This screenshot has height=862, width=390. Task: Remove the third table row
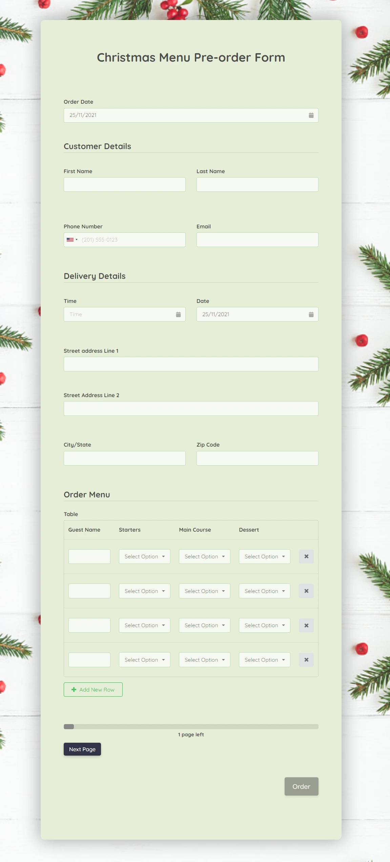click(306, 625)
